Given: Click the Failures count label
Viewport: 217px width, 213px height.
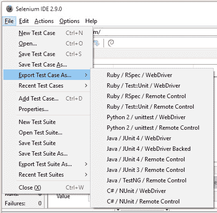Looking at the screenshot, I should pos(15,203).
